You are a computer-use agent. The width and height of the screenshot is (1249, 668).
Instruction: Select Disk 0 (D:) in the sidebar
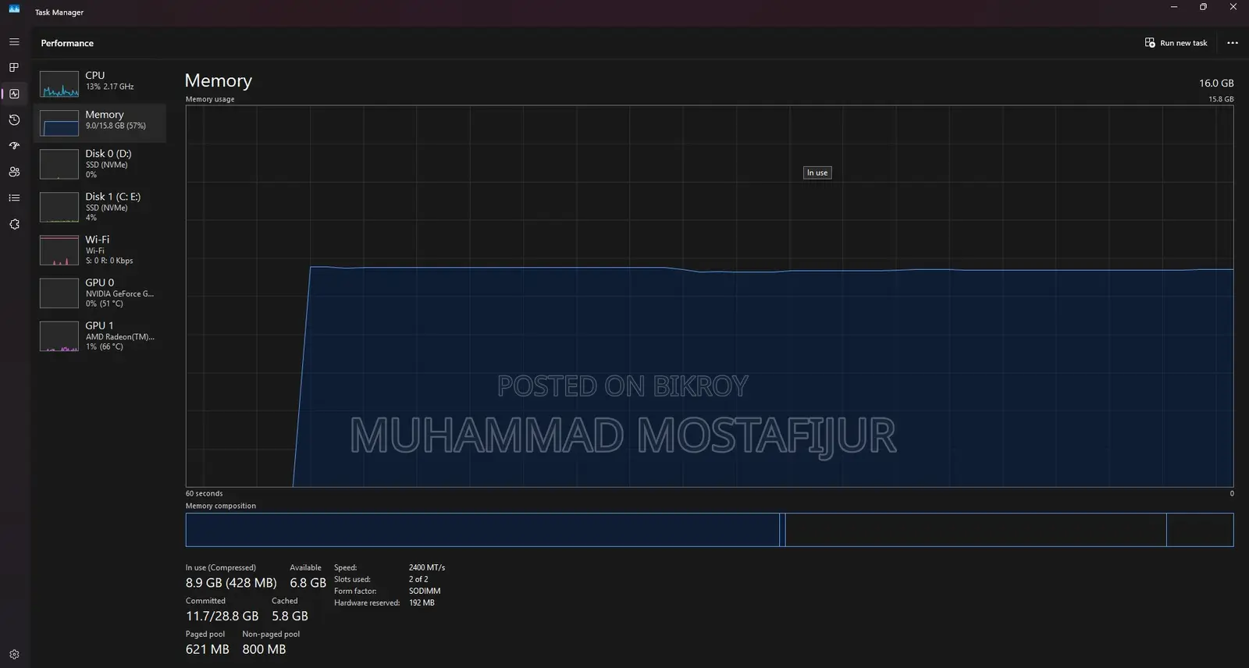click(100, 164)
